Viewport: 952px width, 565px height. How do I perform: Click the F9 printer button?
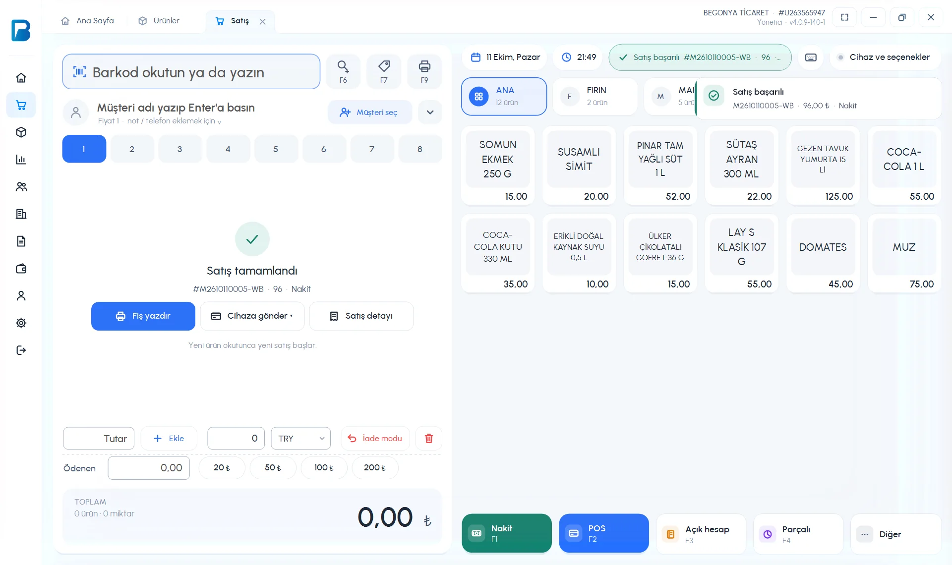tap(424, 71)
